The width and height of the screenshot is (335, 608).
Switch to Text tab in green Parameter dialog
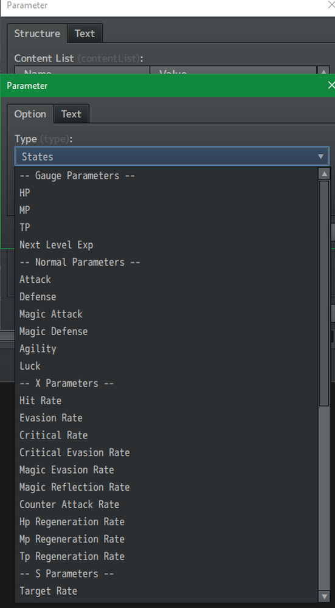pyautogui.click(x=71, y=114)
